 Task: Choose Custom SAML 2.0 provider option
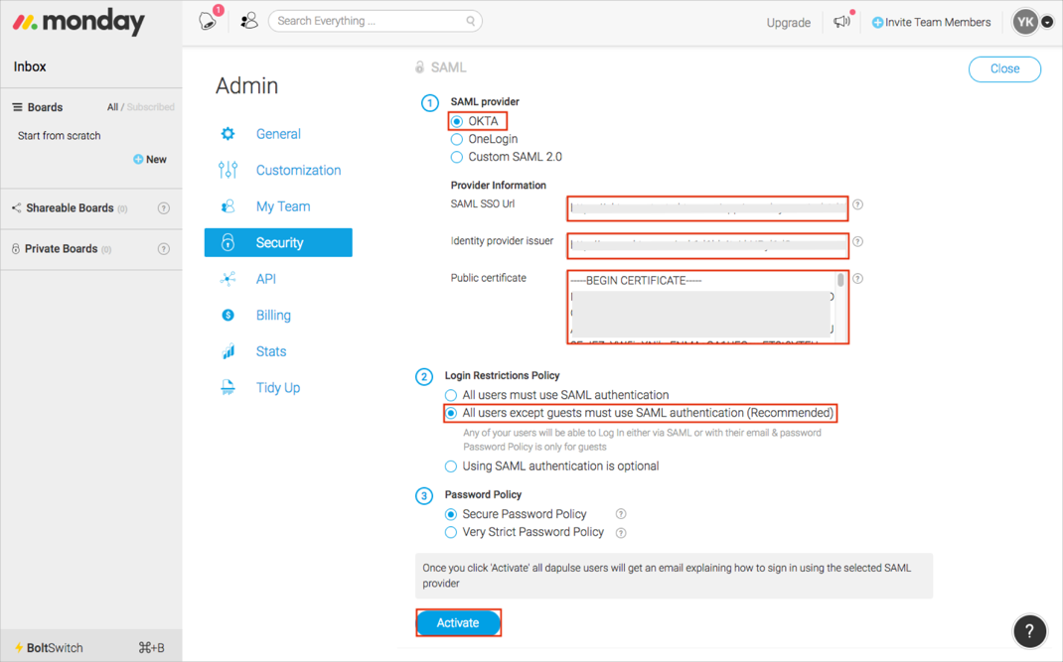pyautogui.click(x=457, y=157)
